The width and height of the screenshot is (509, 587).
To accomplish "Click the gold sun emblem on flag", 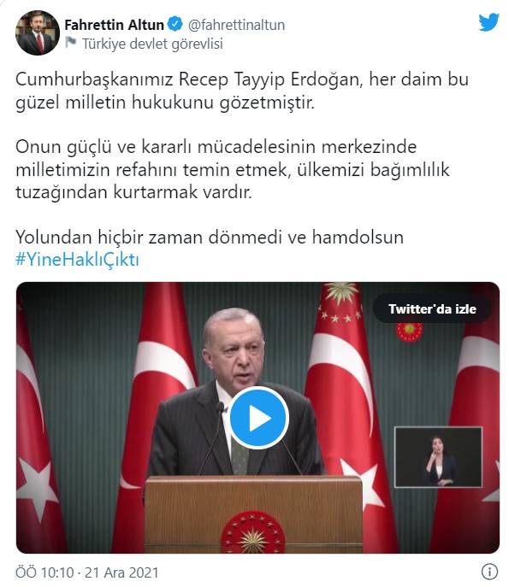I will click(340, 292).
